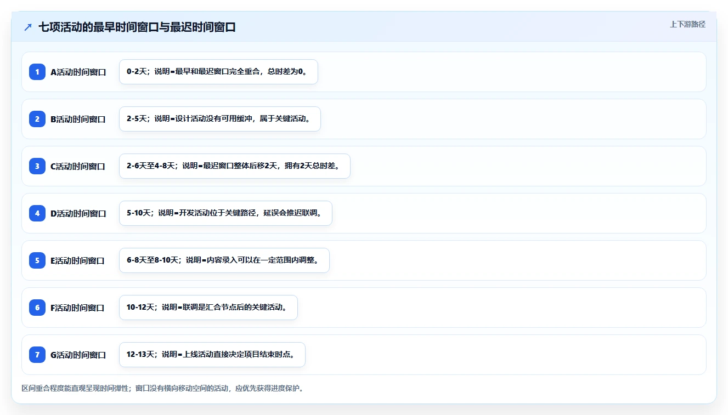Image resolution: width=728 pixels, height=415 pixels.
Task: Click the C活动时间窗口 label
Action: [78, 166]
